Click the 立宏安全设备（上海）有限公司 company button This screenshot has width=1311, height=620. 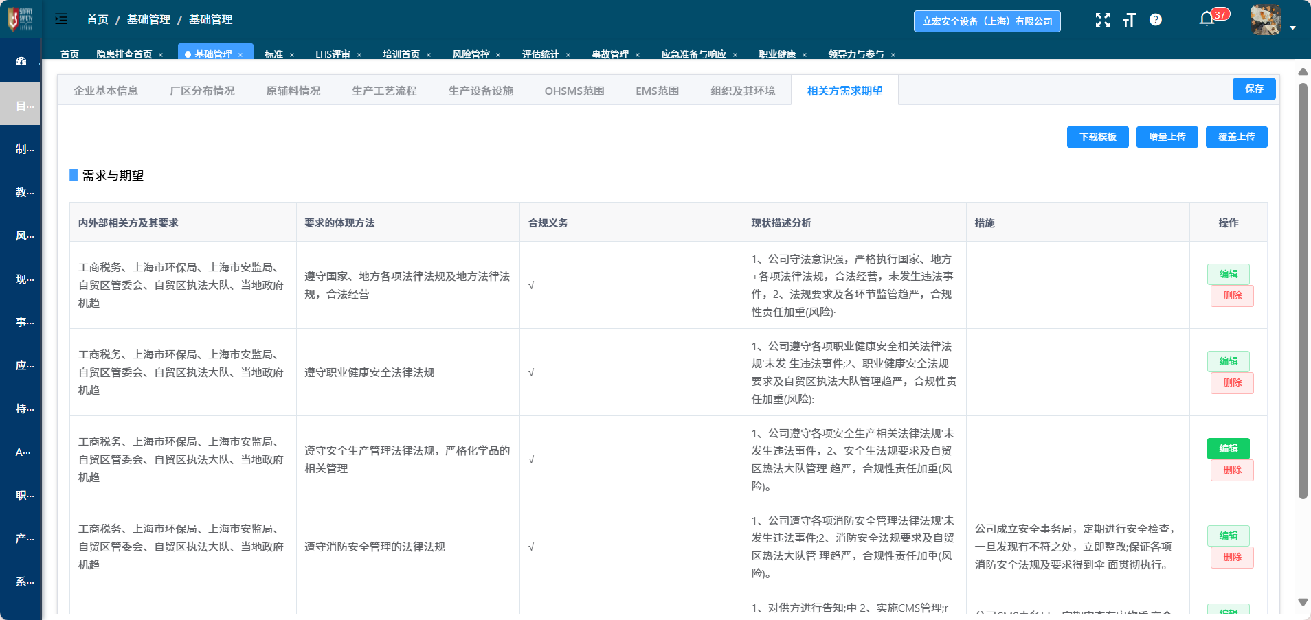click(987, 21)
